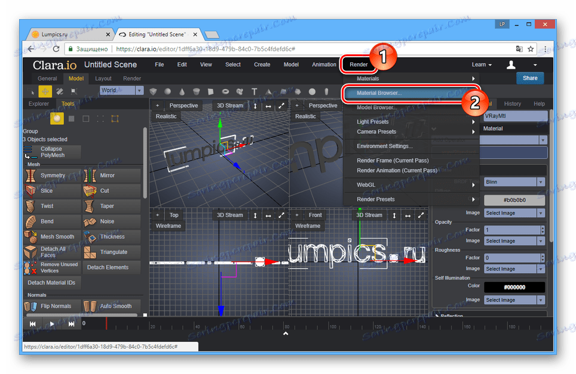Apply the Twist deformer
This screenshot has width=576, height=374.
click(x=52, y=206)
